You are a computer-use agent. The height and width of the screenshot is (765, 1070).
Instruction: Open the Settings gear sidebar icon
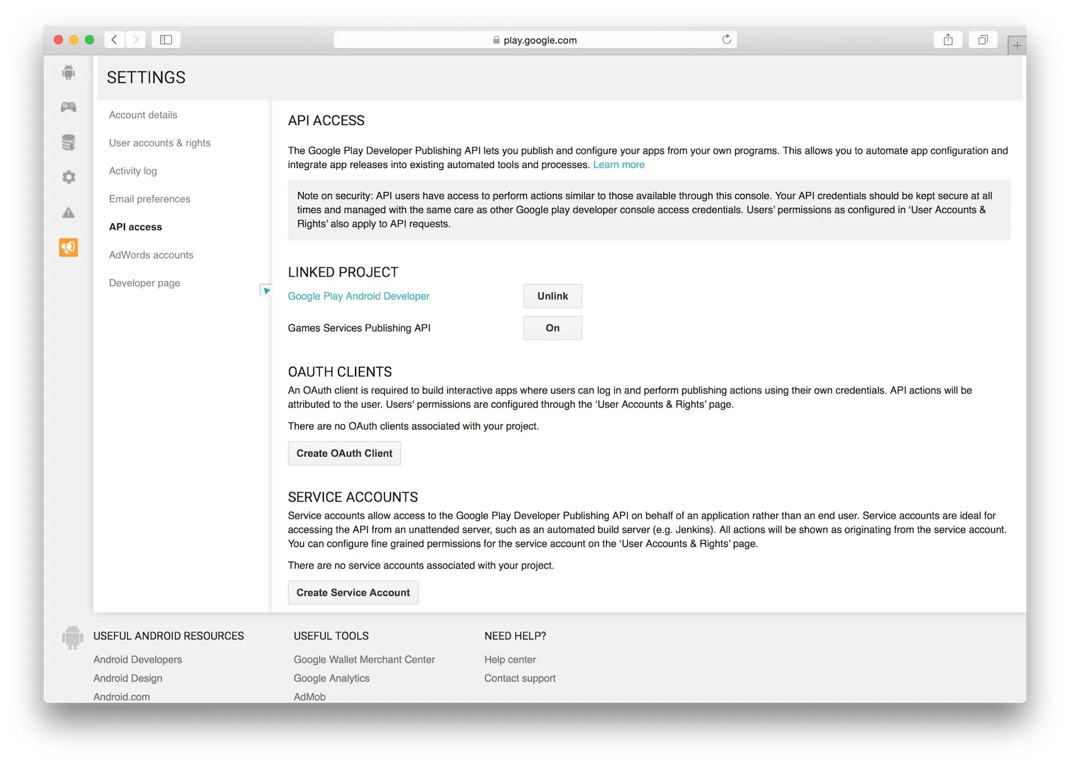pyautogui.click(x=68, y=177)
